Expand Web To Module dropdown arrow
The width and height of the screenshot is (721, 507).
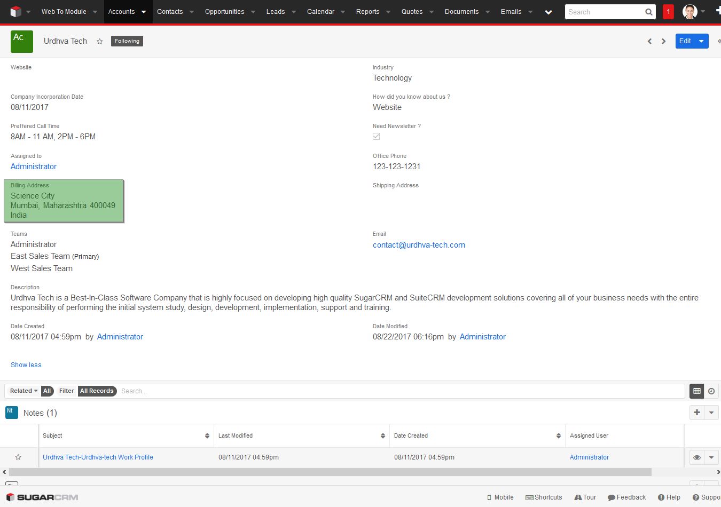pyautogui.click(x=95, y=12)
